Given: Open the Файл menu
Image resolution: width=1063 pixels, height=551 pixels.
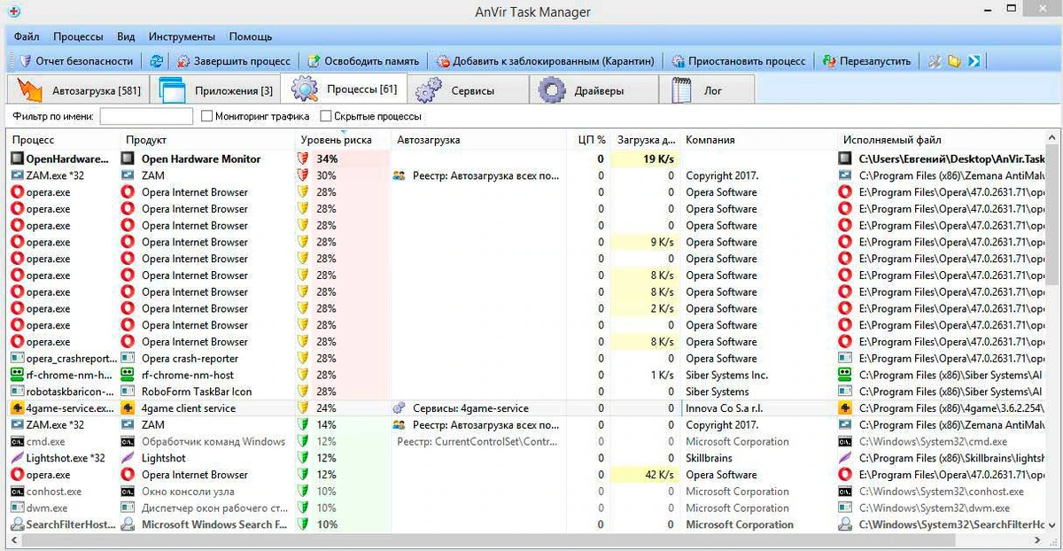Looking at the screenshot, I should click(27, 36).
